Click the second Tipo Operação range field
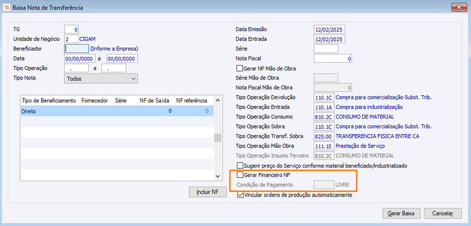Image resolution: width=471 pixels, height=226 pixels. click(x=114, y=68)
